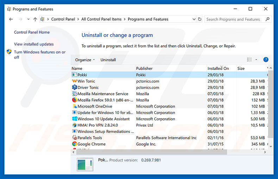Click the Windows 10 Update Assistant icon

(x=74, y=119)
